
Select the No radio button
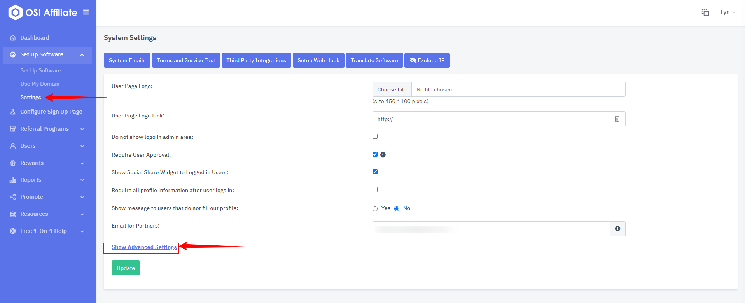pyautogui.click(x=397, y=209)
